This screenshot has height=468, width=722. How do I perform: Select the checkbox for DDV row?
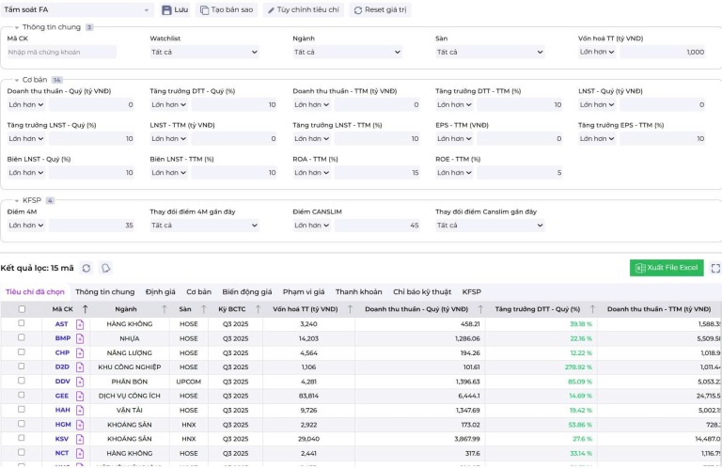(22, 382)
